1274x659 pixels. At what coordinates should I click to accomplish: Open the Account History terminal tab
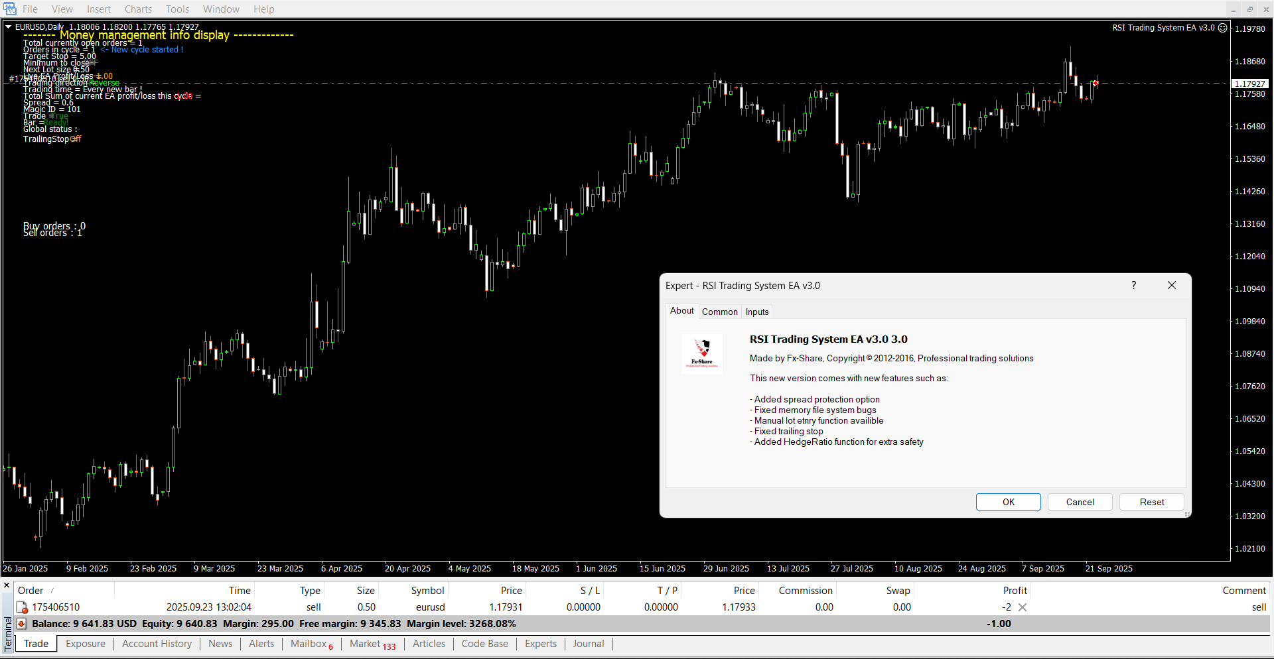(x=157, y=644)
